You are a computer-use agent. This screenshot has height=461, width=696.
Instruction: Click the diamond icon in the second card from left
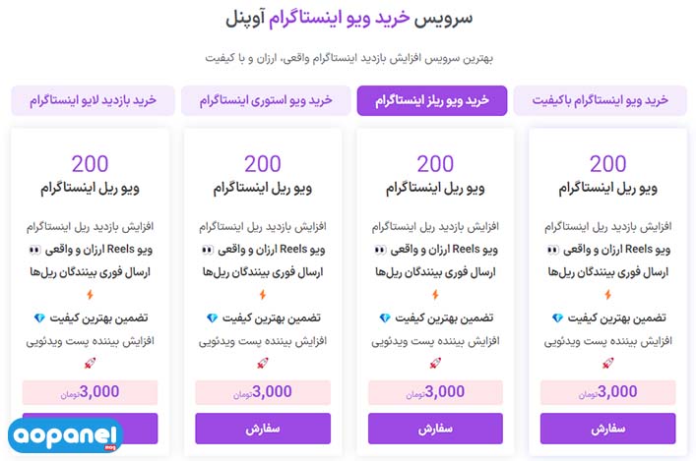tap(213, 317)
